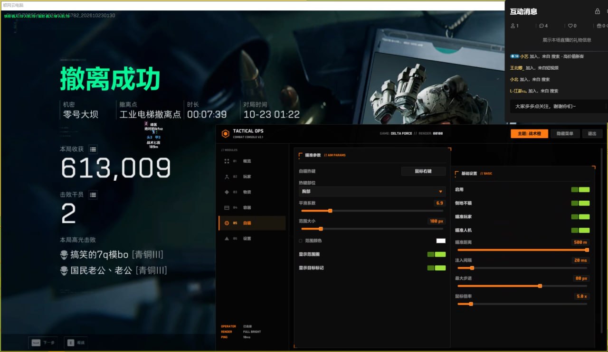Click the 主题: 战术橙 theme selector
The width and height of the screenshot is (608, 352).
coord(529,134)
